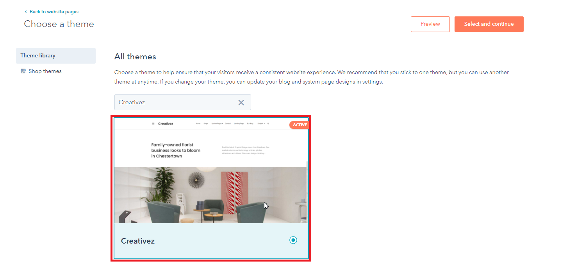The height and width of the screenshot is (267, 576).
Task: Open the Shop themes section
Action: (x=45, y=71)
